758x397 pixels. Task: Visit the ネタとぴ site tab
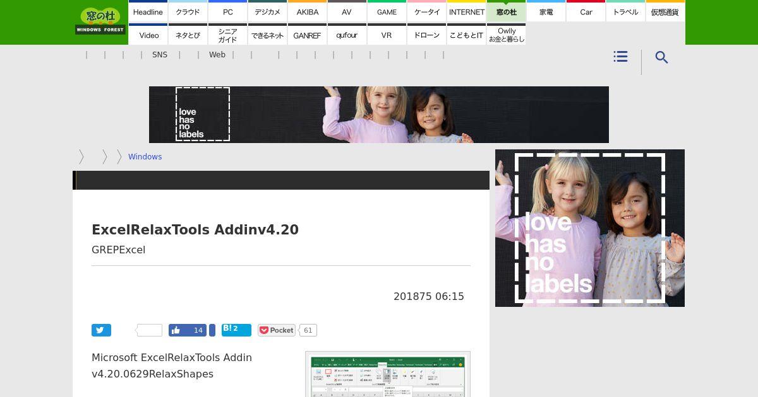(x=188, y=35)
